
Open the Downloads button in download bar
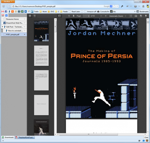pos(8,137)
